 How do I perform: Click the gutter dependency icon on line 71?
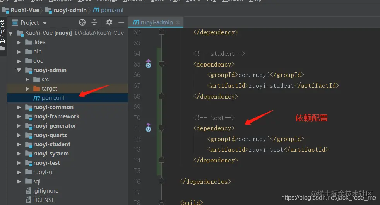(148, 128)
